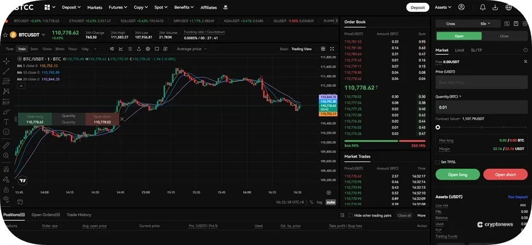Expand the Futures menu
The image size is (532, 245).
coord(118,7)
